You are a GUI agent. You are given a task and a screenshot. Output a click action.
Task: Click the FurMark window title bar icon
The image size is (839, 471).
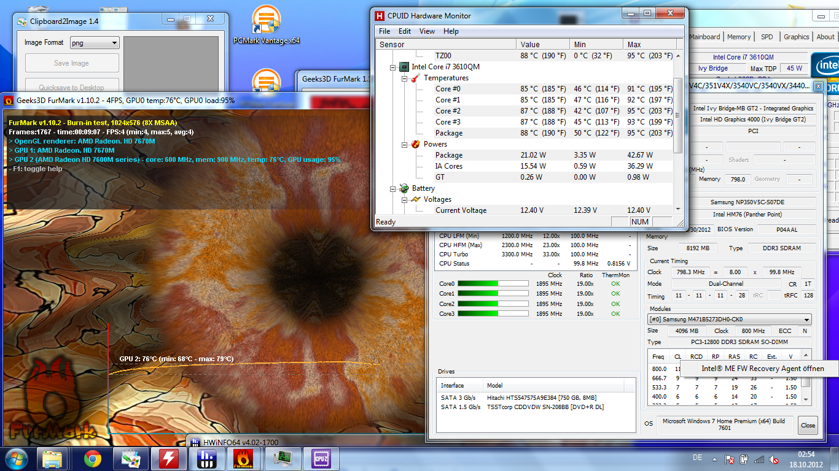(9, 100)
